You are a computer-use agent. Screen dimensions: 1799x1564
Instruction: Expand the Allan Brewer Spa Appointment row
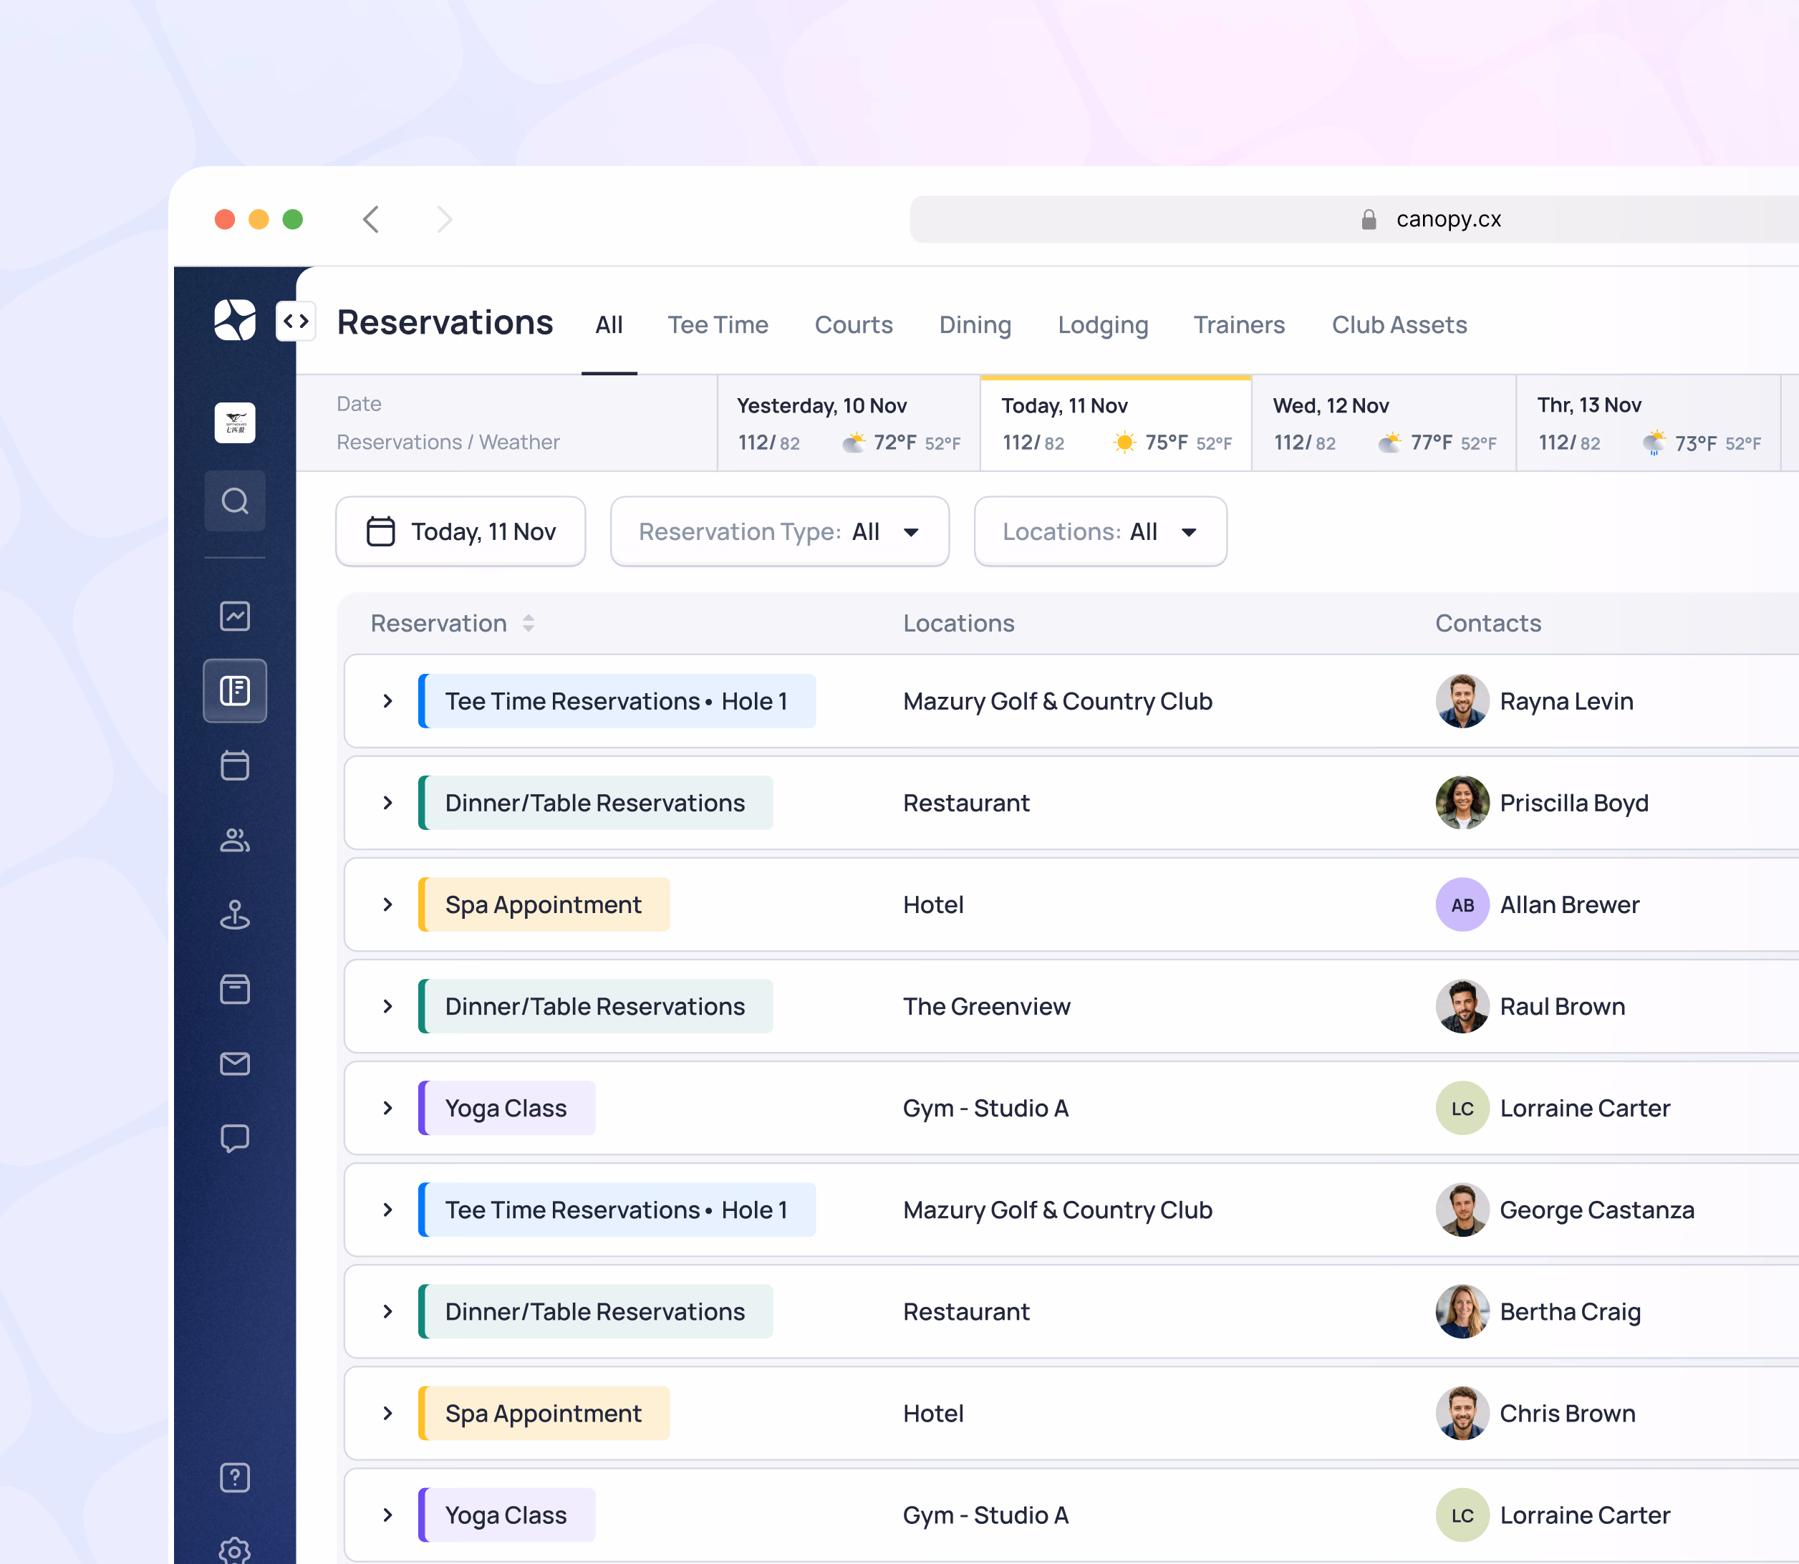pos(387,904)
